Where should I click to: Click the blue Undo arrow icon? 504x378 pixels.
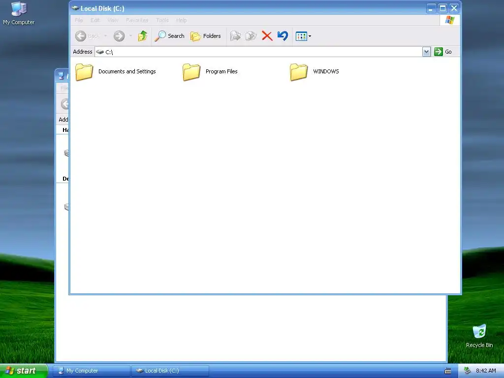point(283,35)
